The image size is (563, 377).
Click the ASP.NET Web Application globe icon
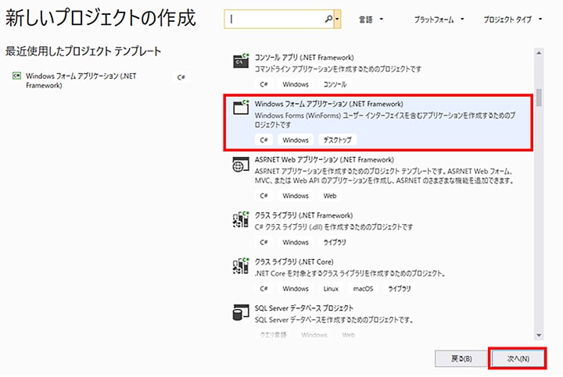coord(241,164)
